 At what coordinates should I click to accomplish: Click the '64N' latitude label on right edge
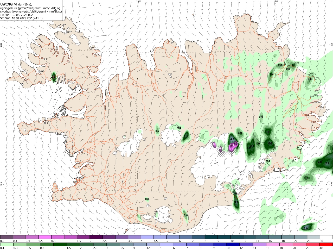pos(332,184)
